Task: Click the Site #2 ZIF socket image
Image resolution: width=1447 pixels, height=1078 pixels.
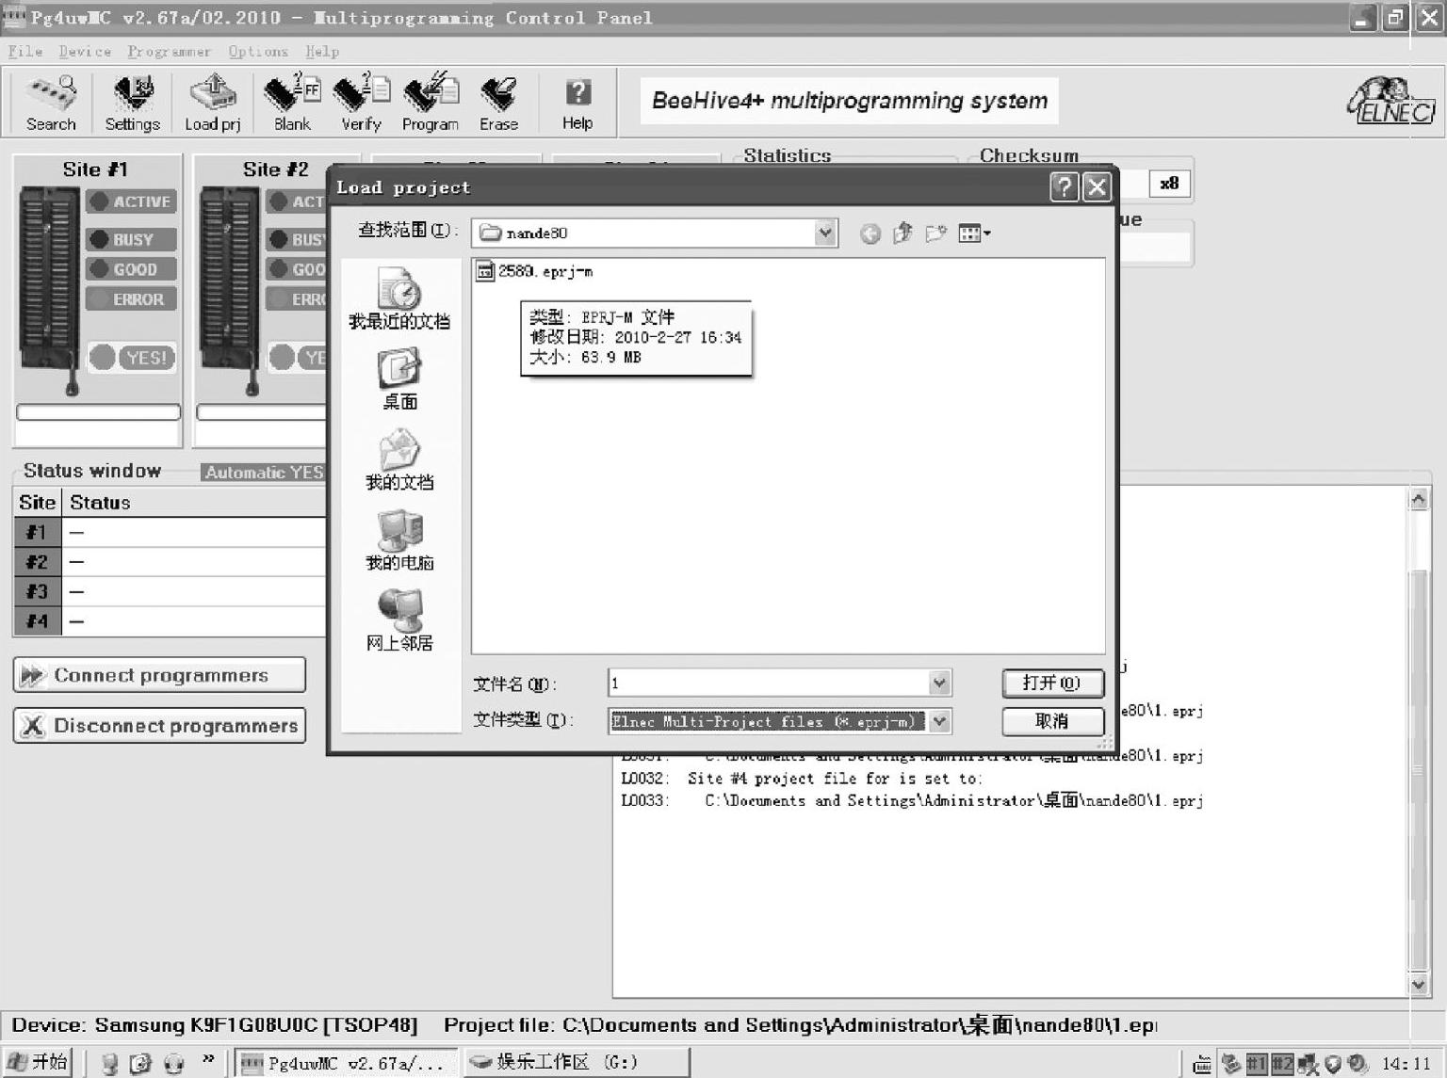Action: coord(230,290)
